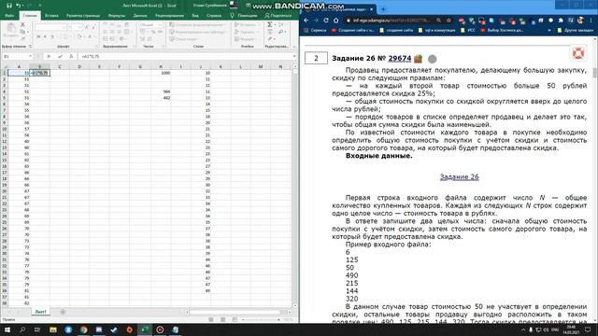Switch to the Page Layout ribbon tab
This screenshot has width=598, height=336.
[x=83, y=16]
